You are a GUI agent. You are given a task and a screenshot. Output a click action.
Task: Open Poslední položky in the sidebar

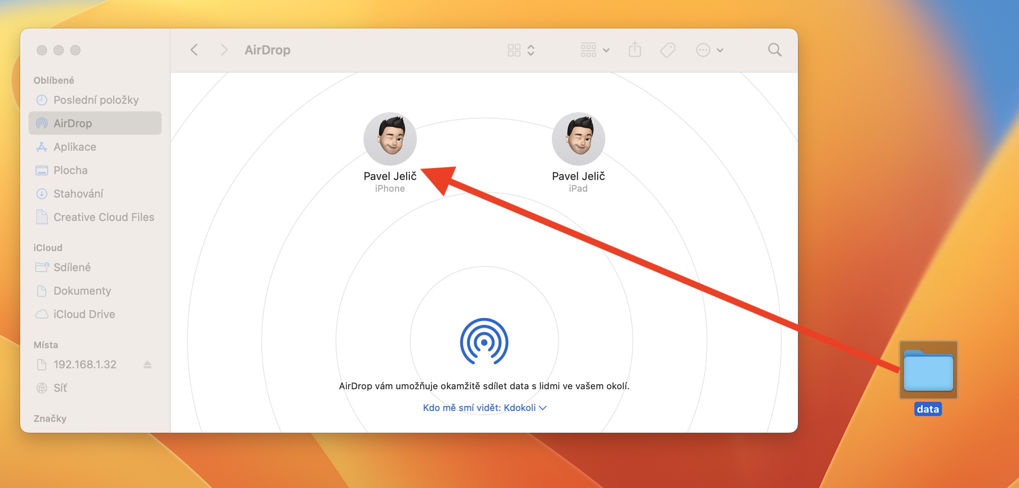click(95, 100)
